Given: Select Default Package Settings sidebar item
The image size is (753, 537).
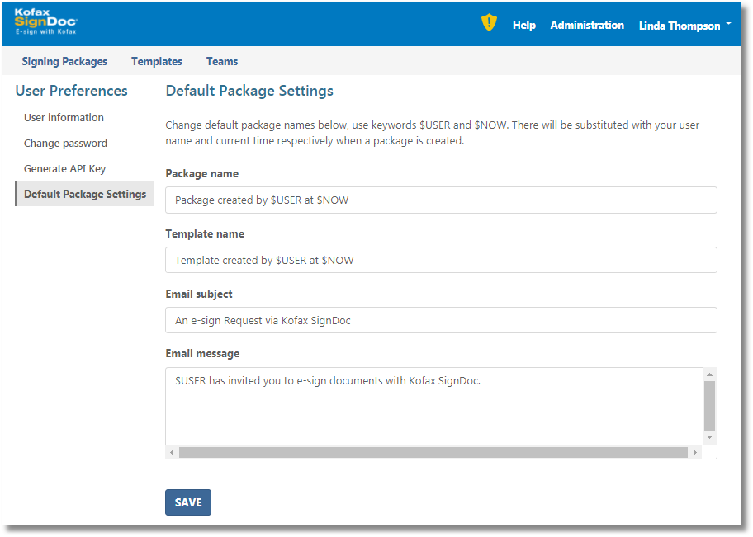Looking at the screenshot, I should tap(85, 195).
